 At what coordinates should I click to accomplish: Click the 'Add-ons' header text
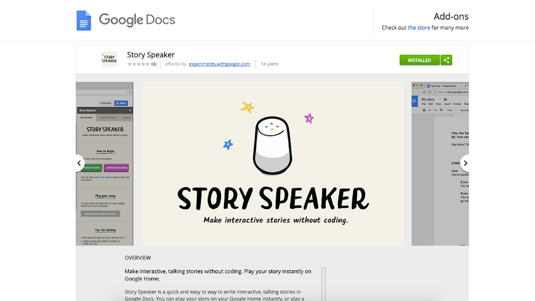pyautogui.click(x=451, y=16)
